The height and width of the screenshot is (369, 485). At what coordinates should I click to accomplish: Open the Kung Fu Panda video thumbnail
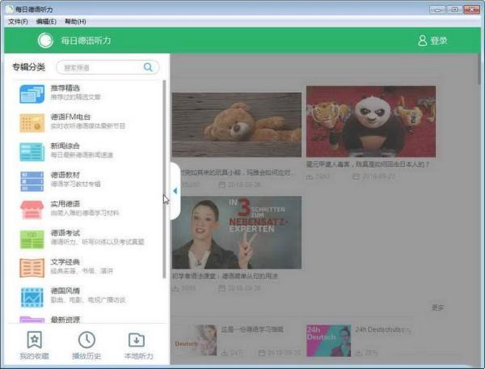(370, 121)
